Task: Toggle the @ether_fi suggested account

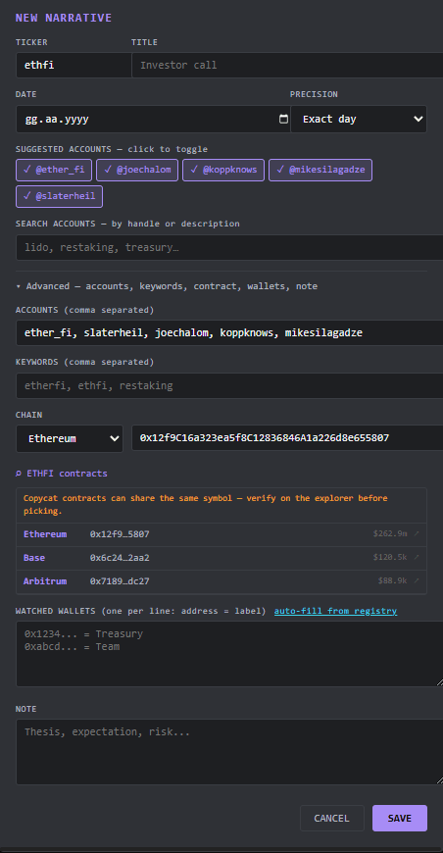Action: pyautogui.click(x=54, y=170)
